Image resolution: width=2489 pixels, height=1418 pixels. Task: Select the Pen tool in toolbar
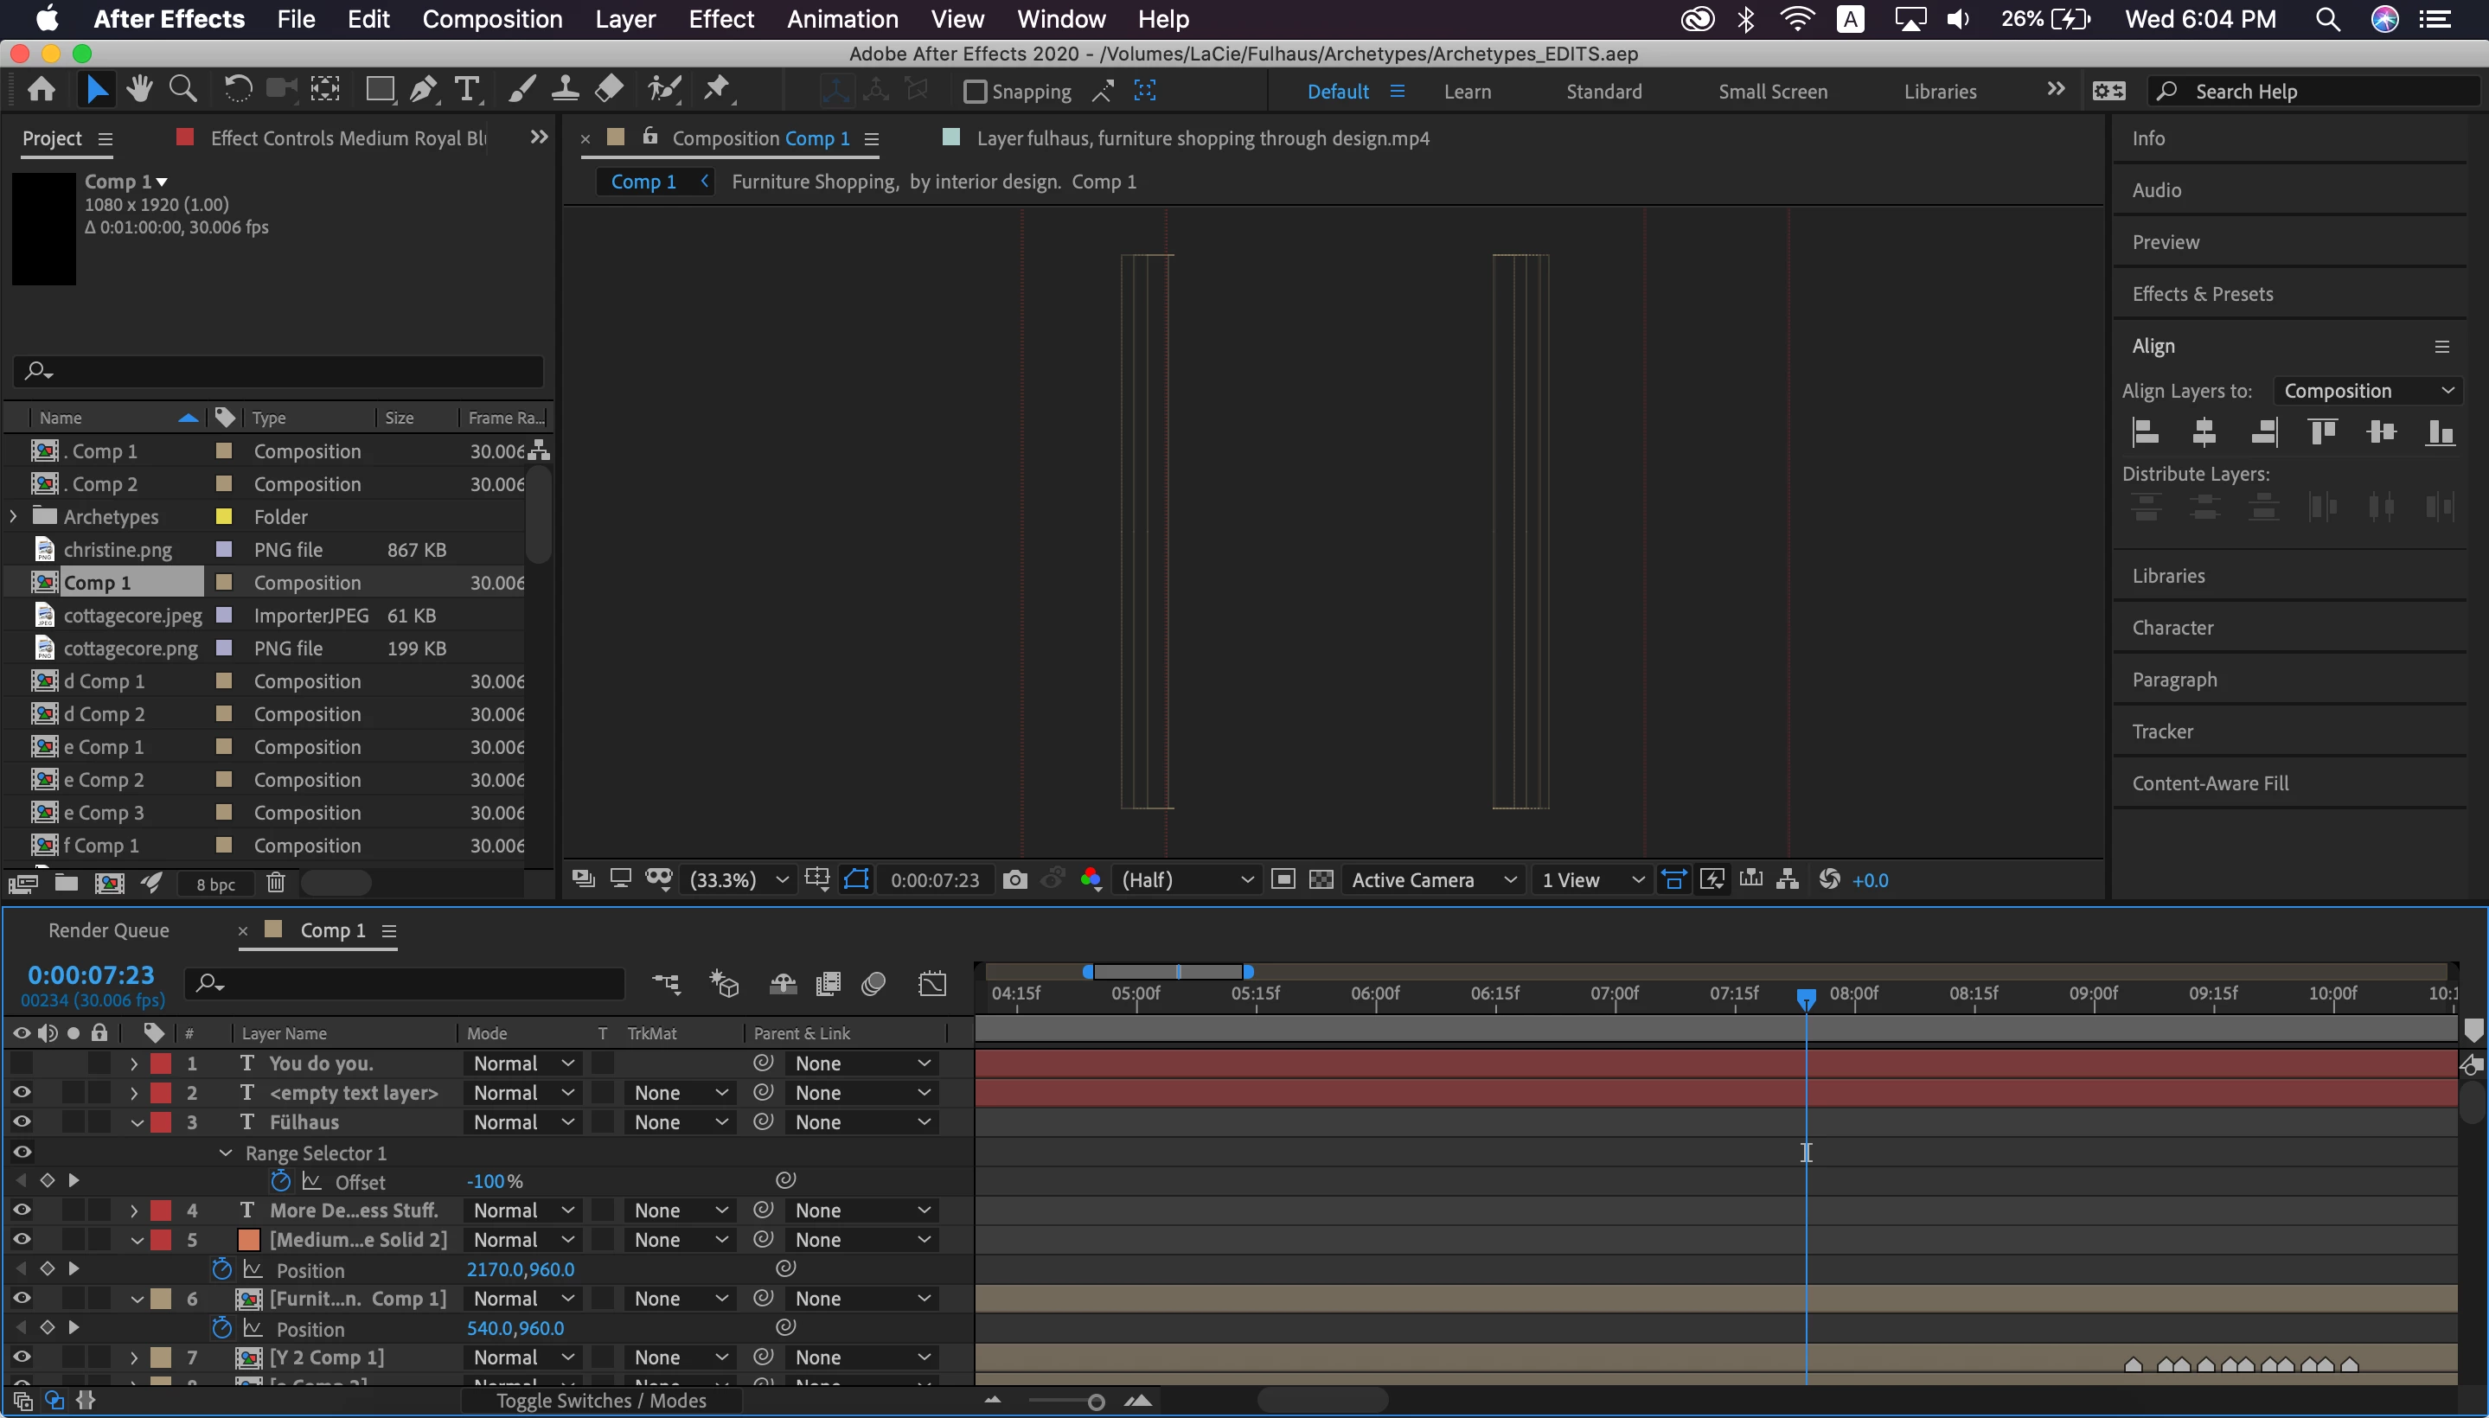click(423, 91)
